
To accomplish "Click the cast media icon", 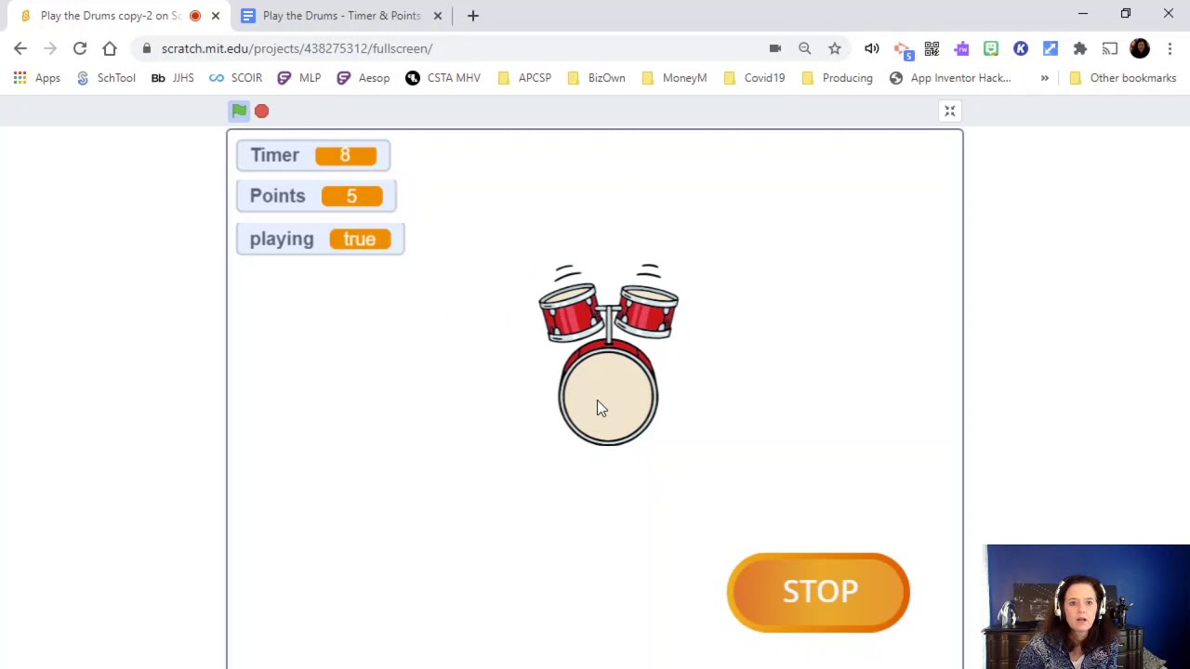I will point(1110,48).
